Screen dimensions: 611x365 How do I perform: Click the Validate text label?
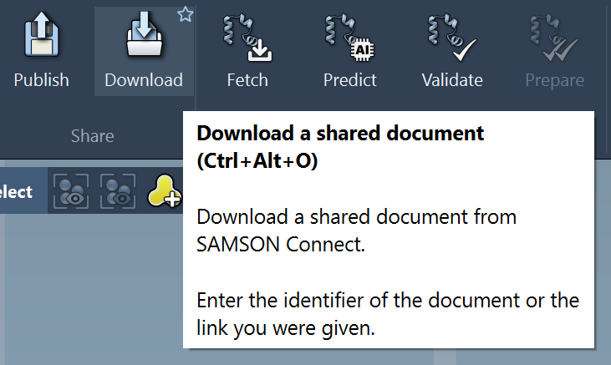tap(452, 80)
